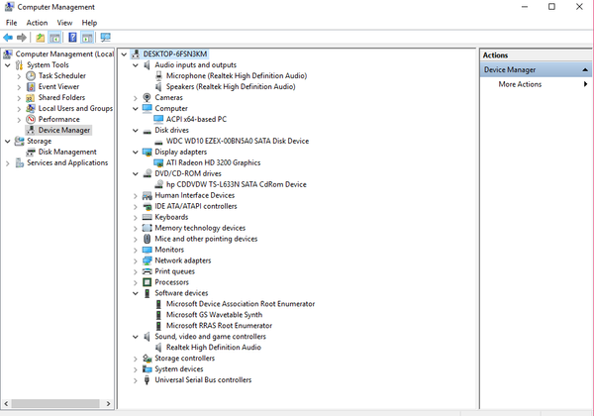Viewport: 594px width, 416px height.
Task: Select Event Viewer in the left tree
Action: coord(59,86)
